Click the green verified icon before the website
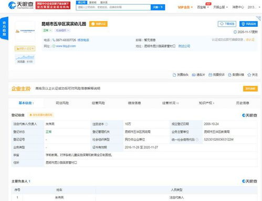 point(54,46)
